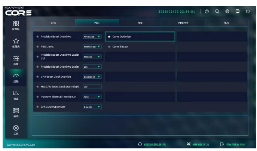Switch to the 内存时序 tab

pyautogui.click(x=183, y=23)
